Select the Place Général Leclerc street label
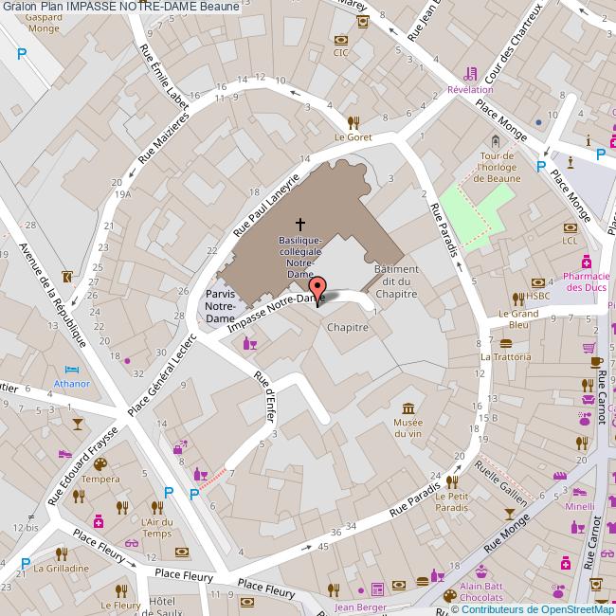The height and width of the screenshot is (616, 616). [161, 377]
